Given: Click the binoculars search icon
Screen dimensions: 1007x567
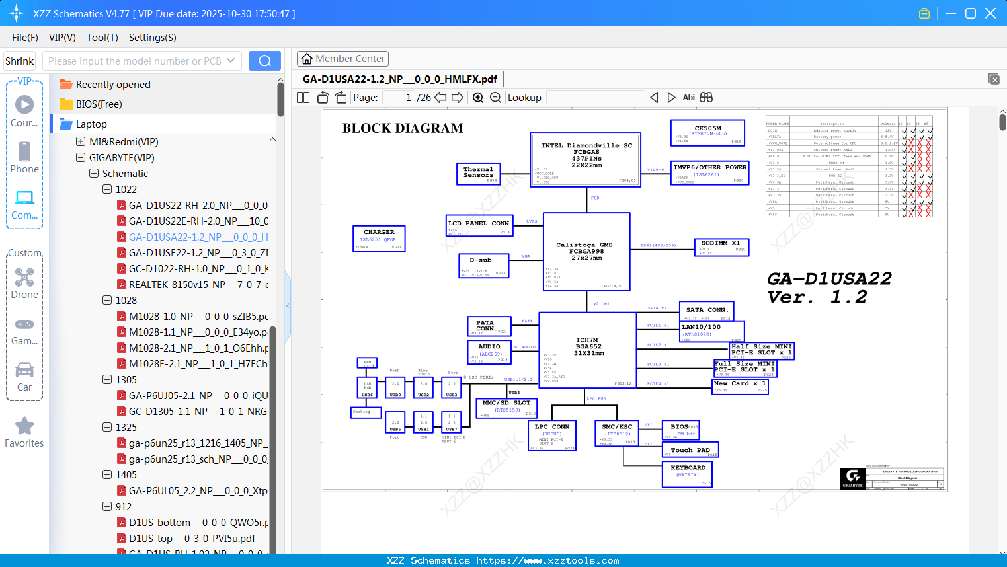Looking at the screenshot, I should [x=706, y=97].
